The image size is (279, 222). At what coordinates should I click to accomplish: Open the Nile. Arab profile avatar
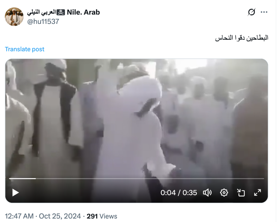[14, 17]
